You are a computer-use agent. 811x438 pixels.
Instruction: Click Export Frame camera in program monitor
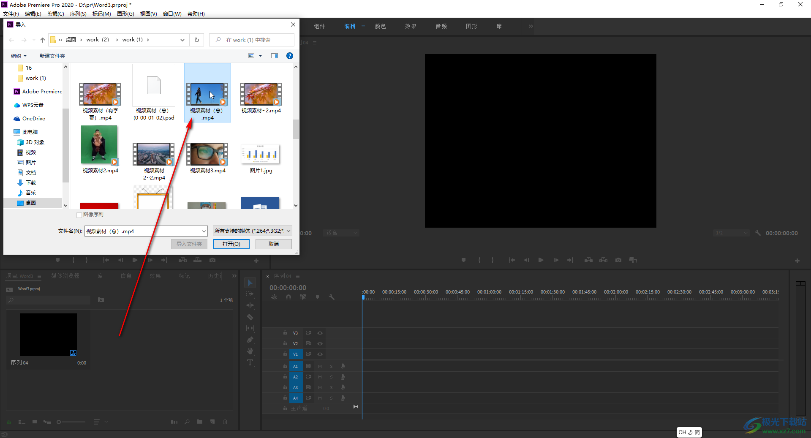pyautogui.click(x=618, y=260)
